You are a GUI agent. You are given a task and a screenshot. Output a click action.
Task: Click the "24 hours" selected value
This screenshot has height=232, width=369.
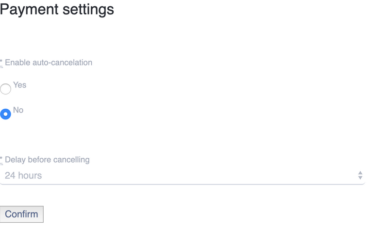pyautogui.click(x=23, y=176)
